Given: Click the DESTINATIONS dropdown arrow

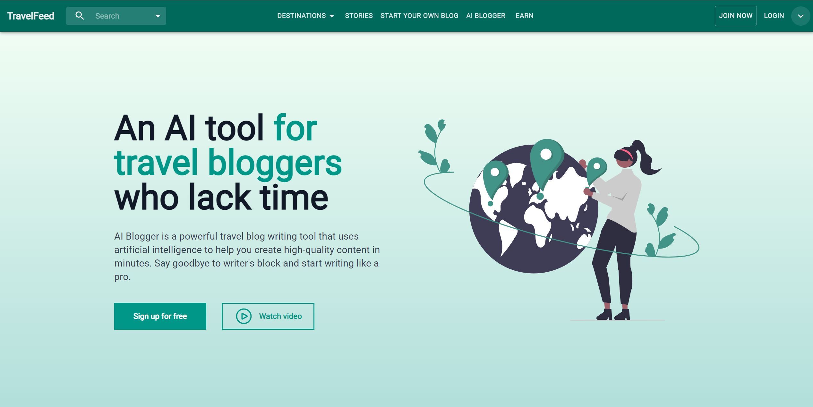Looking at the screenshot, I should pos(332,16).
